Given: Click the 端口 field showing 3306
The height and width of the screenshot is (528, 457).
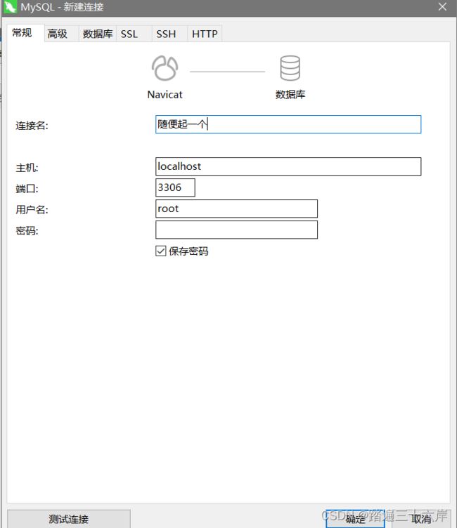Looking at the screenshot, I should tap(175, 187).
